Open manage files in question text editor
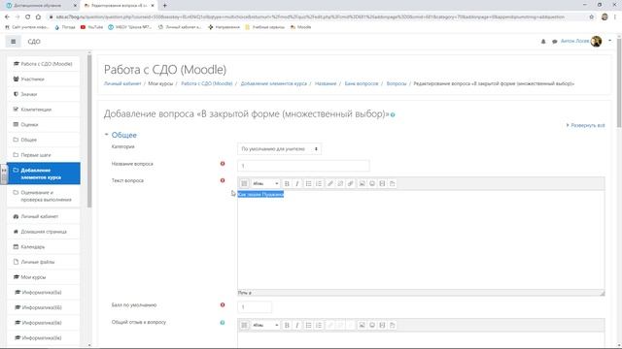Viewport: 622px width, 349px height. (x=393, y=183)
